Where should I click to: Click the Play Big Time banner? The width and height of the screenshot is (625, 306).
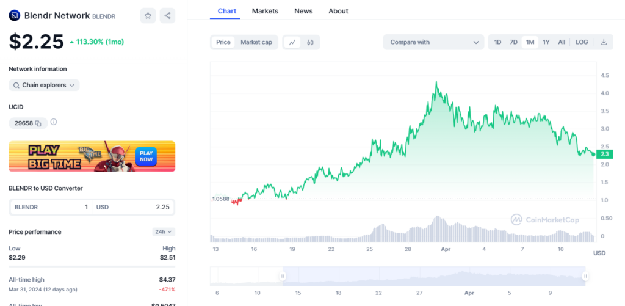[92, 156]
